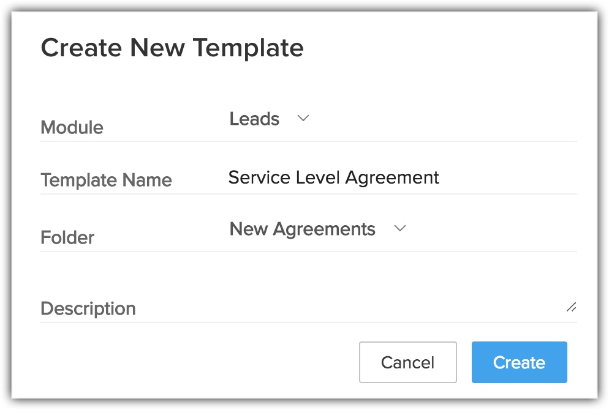Click empty end of Template Name field
609x410 pixels.
pyautogui.click(x=509, y=178)
